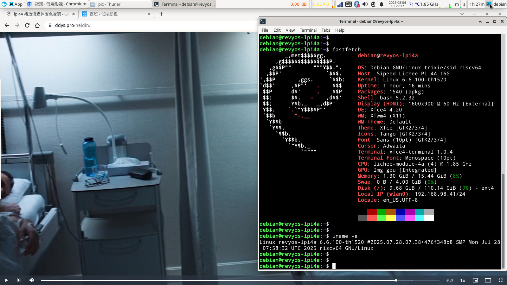Open the battery power manager icon

[373, 4]
